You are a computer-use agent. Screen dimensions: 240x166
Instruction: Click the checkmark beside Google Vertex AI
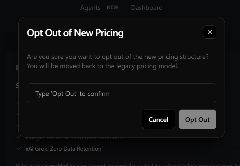pyautogui.click(x=19, y=137)
